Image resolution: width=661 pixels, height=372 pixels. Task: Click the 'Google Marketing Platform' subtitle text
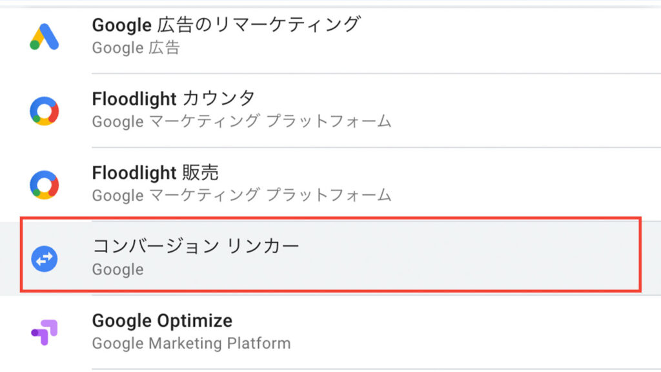point(191,344)
